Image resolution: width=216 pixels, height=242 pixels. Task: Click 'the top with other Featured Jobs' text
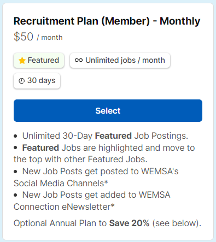(x=80, y=160)
